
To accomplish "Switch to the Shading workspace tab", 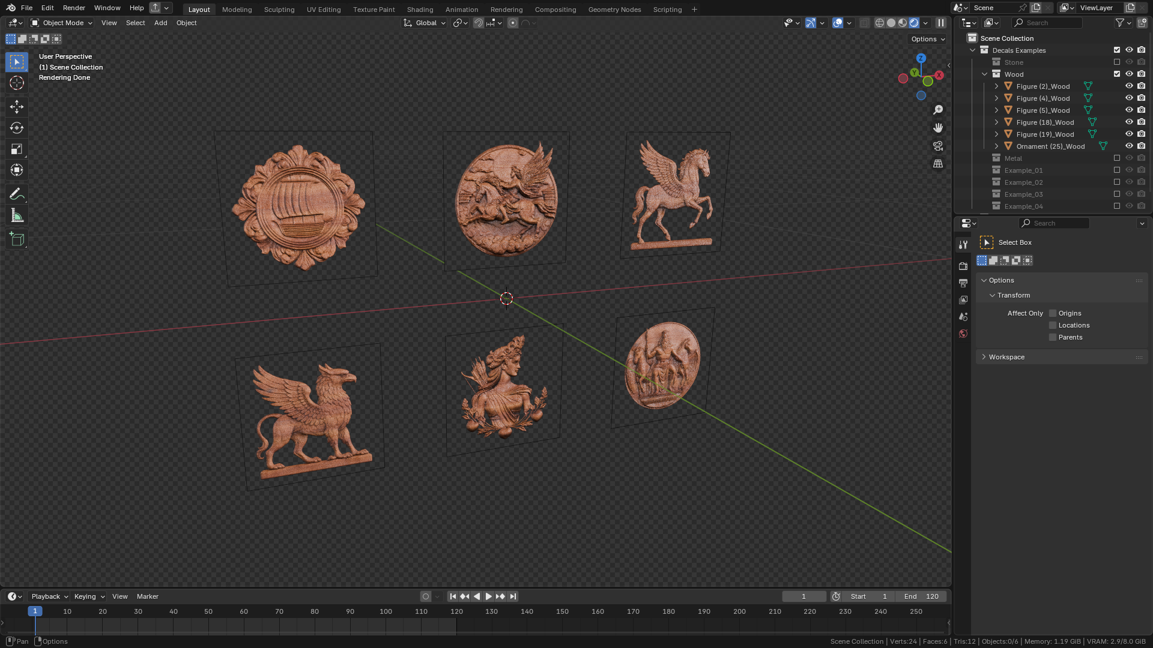I will [x=420, y=9].
